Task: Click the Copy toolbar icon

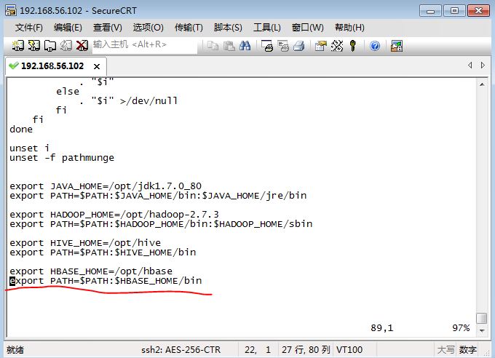Action: pyautogui.click(x=213, y=46)
